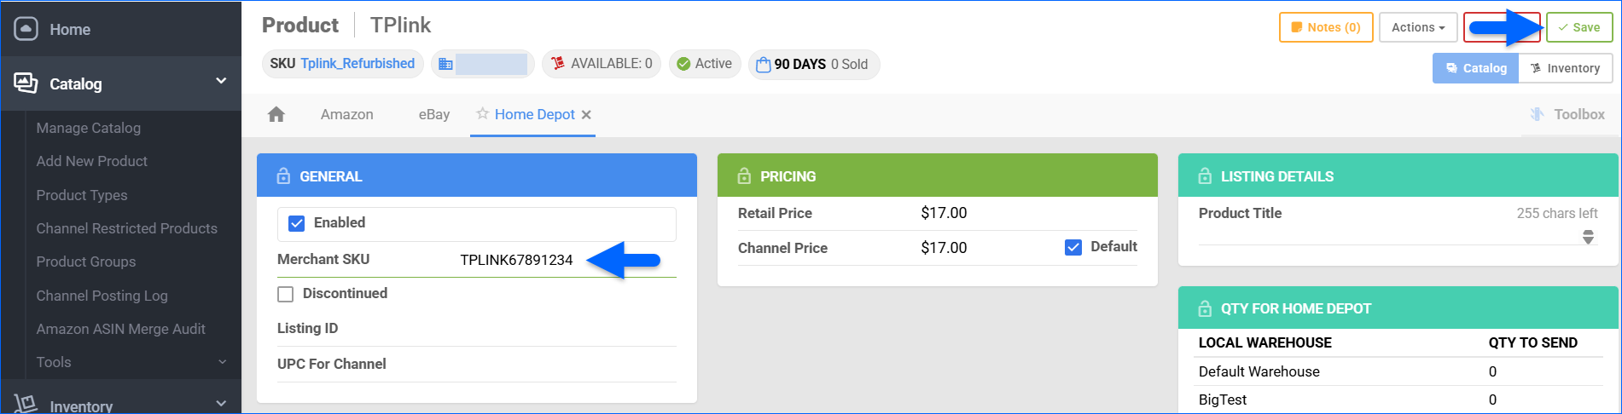
Task: Click the Home icon in sidebar
Action: click(x=26, y=29)
